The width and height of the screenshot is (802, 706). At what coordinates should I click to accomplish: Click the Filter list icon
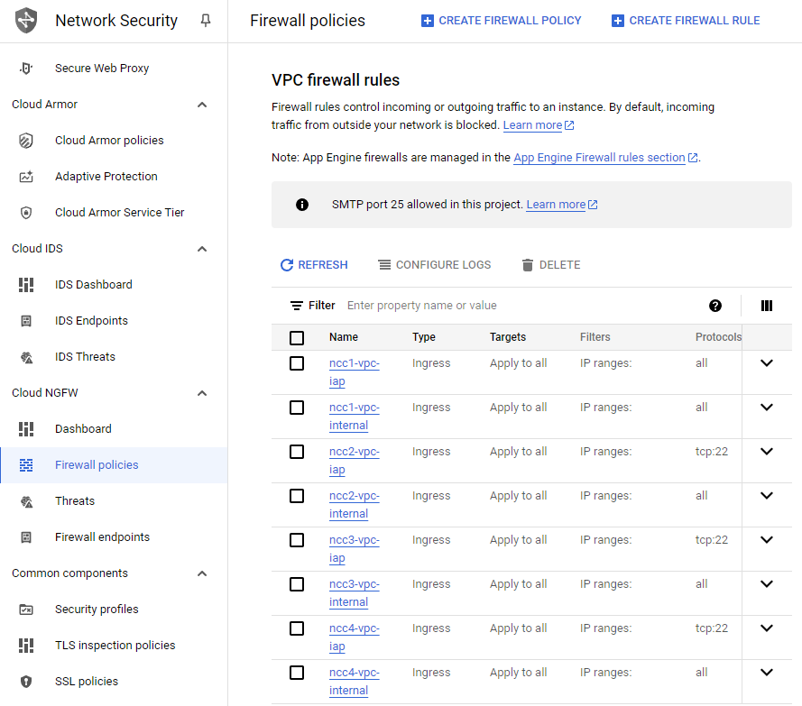296,306
